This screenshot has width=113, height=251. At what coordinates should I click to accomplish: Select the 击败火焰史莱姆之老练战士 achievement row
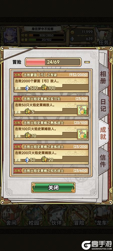tap(51, 154)
